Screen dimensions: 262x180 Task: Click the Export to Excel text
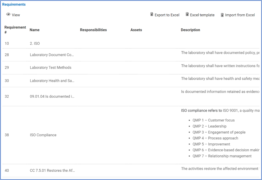point(167,15)
